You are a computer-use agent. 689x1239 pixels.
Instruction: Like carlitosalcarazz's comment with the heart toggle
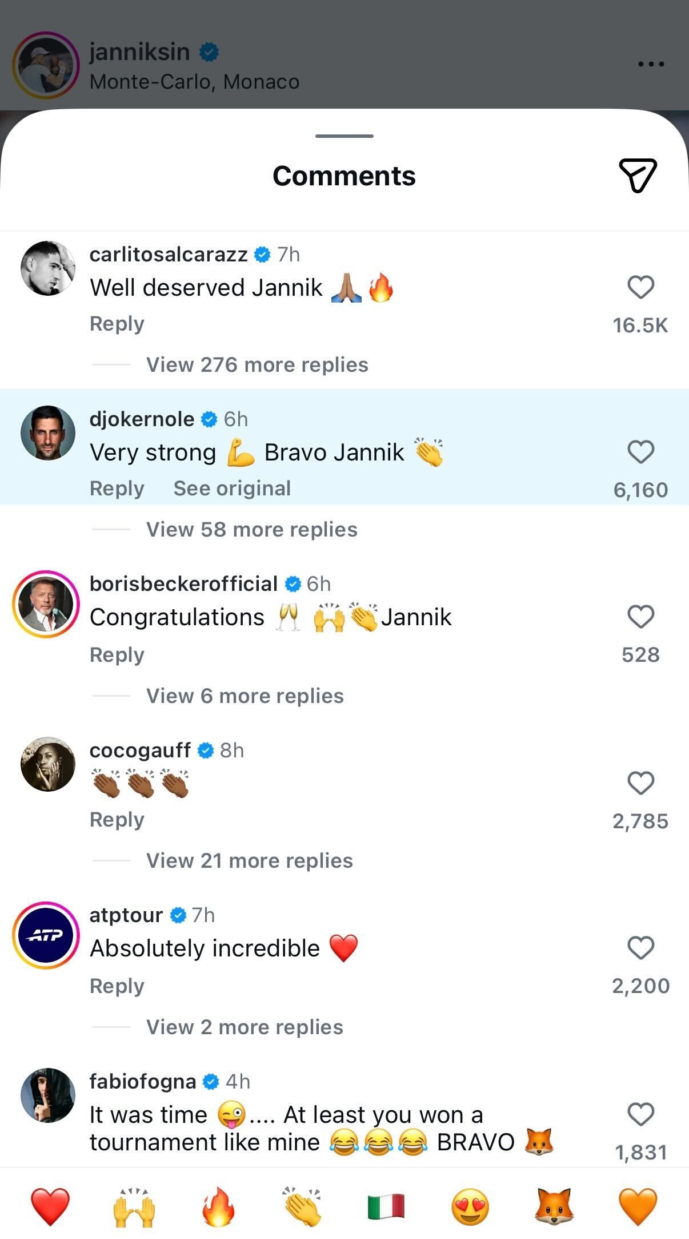[x=640, y=288]
